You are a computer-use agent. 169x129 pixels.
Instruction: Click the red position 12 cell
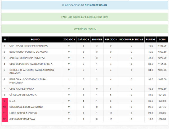(x=5, y=119)
